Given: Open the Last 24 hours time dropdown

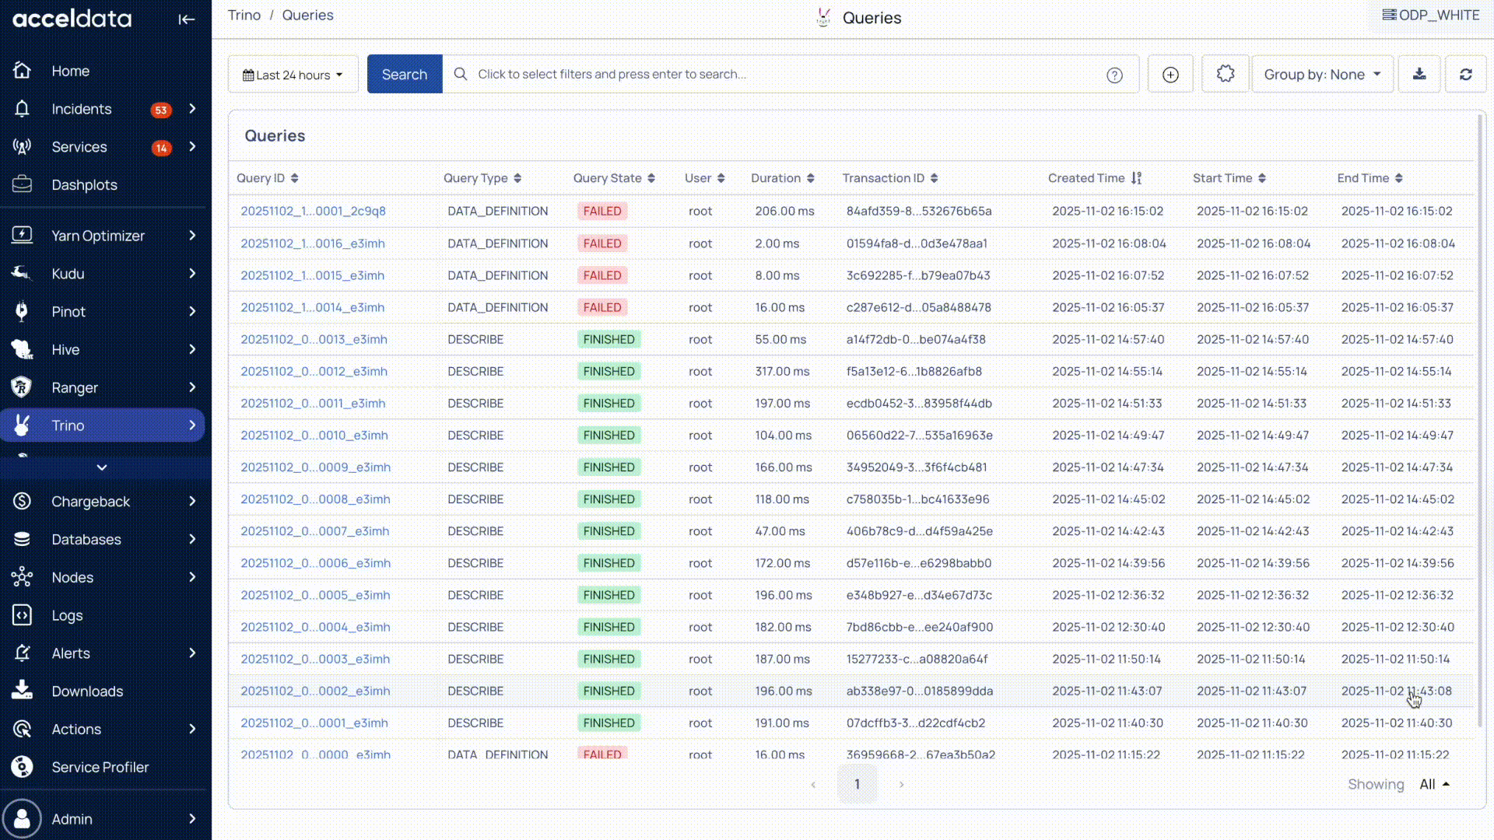Looking at the screenshot, I should tap(293, 75).
